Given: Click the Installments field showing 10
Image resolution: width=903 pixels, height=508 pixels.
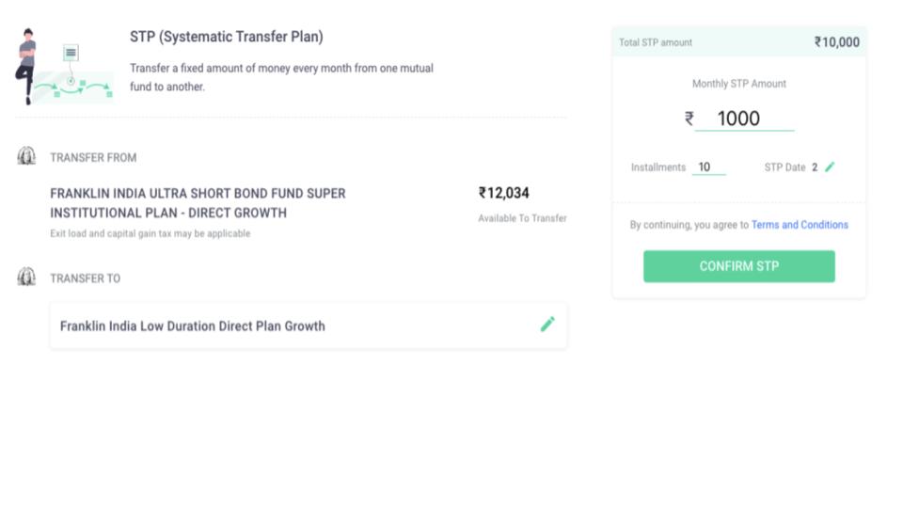Looking at the screenshot, I should point(708,167).
